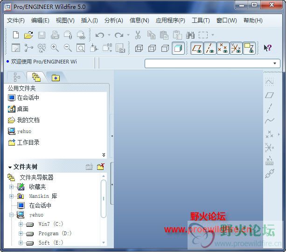Switch to the Model Tree tab

pos(17,77)
